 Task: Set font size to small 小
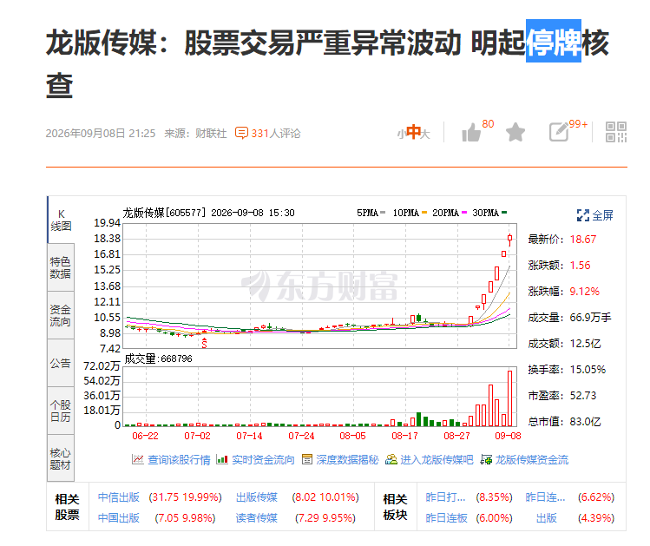pos(400,135)
